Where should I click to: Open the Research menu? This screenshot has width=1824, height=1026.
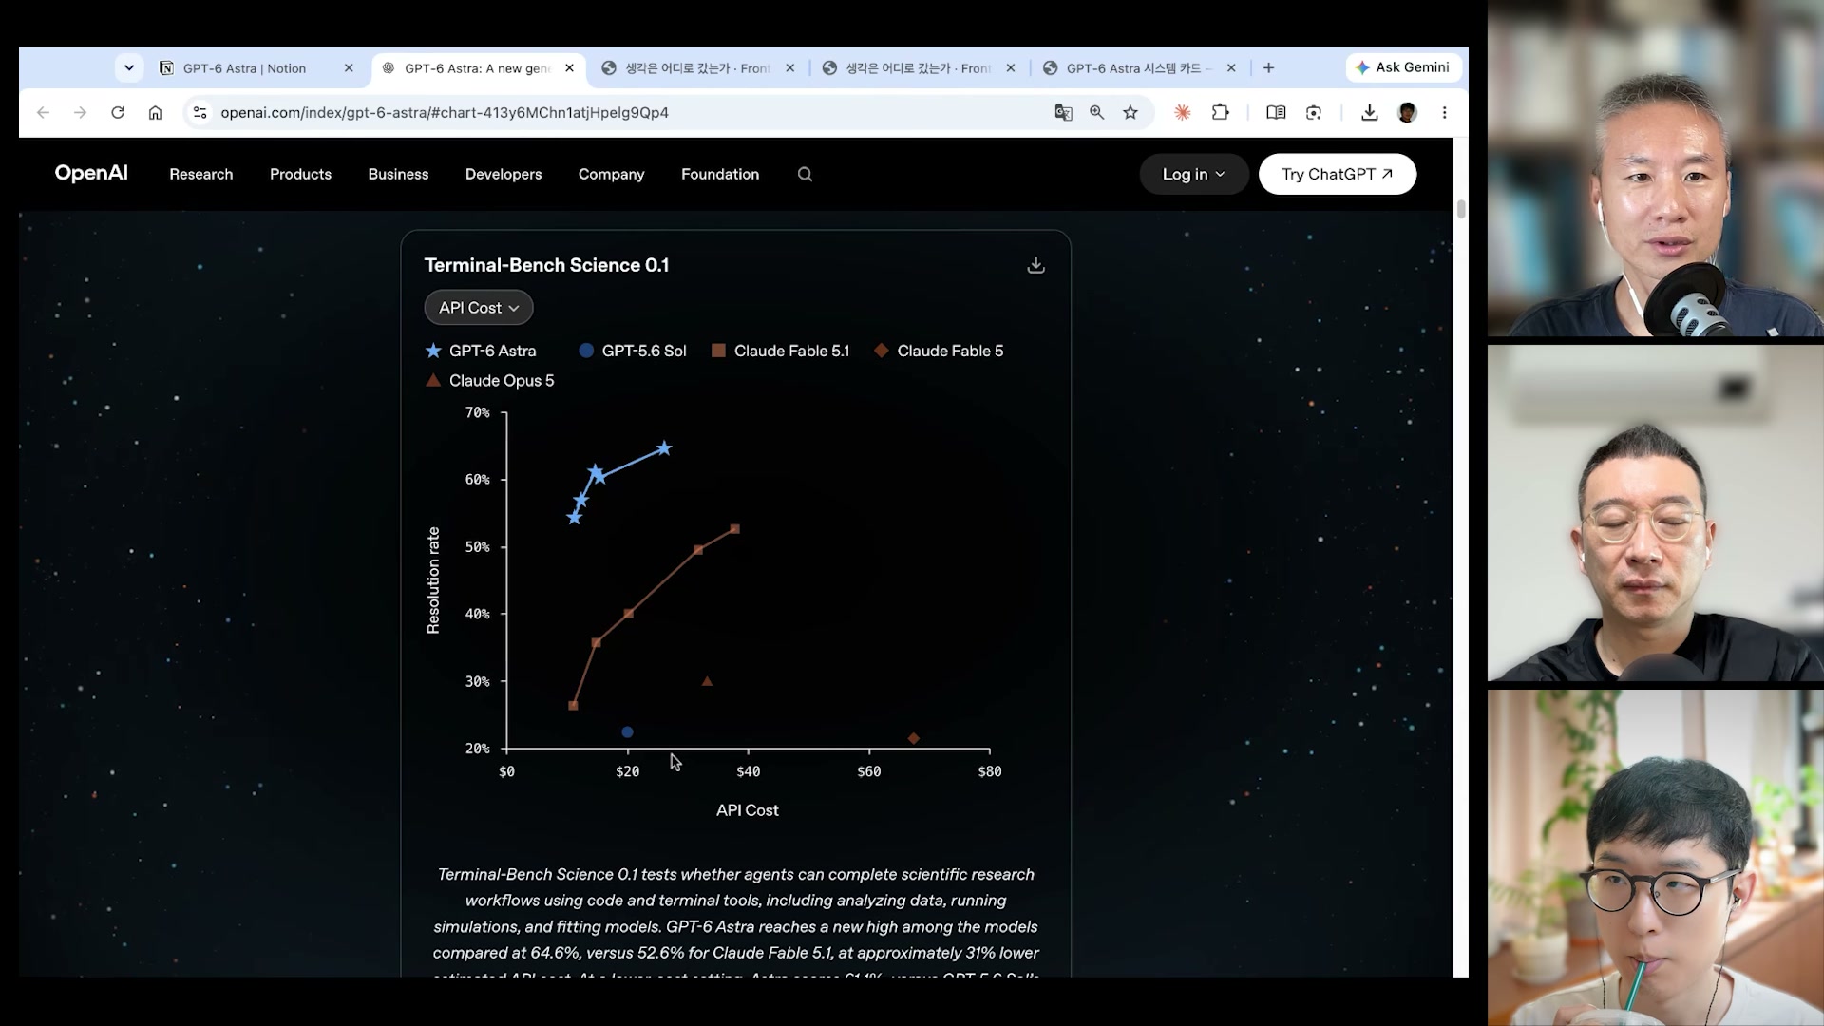tap(201, 174)
